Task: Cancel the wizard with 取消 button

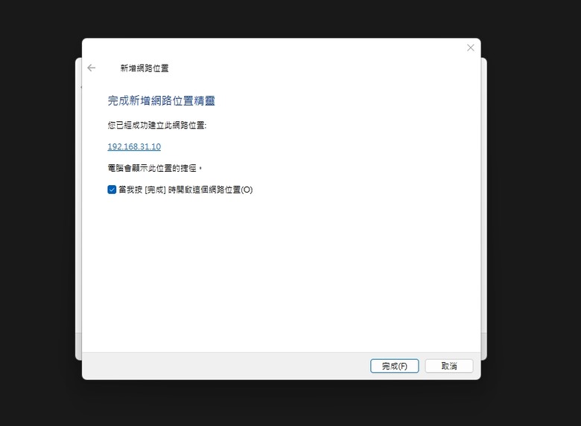Action: pos(448,366)
